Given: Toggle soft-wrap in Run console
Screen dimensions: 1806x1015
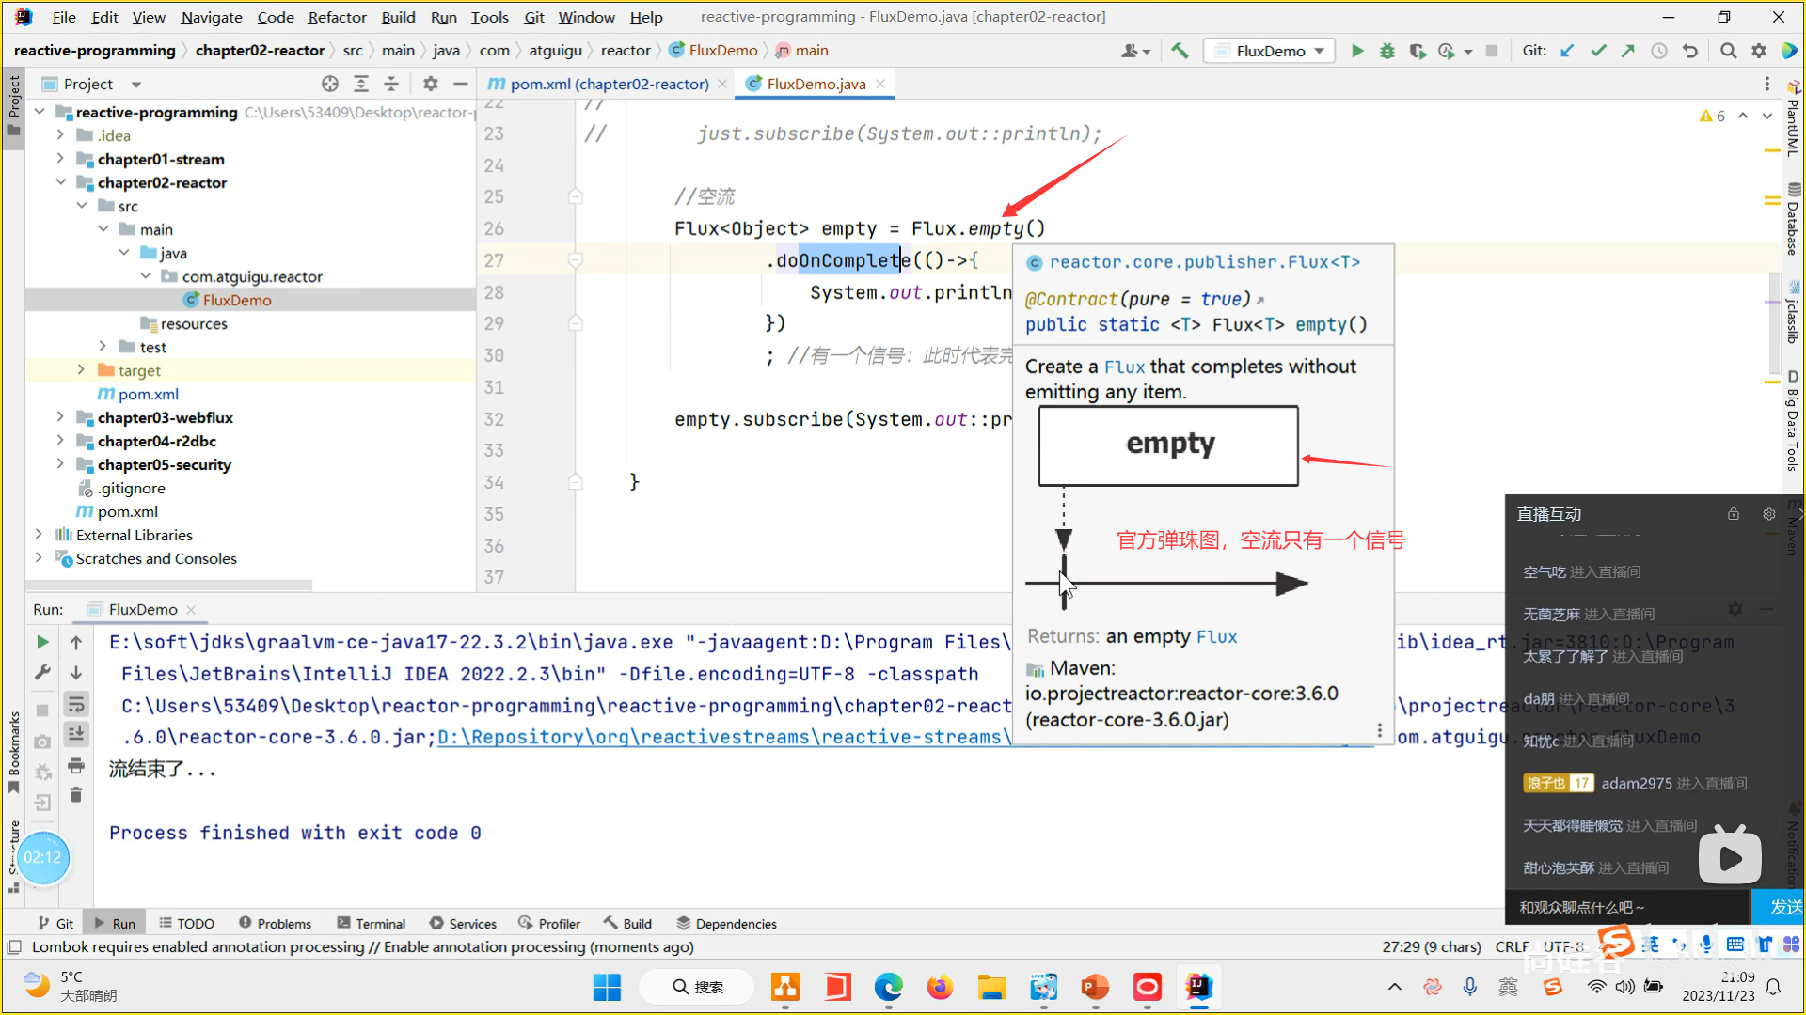Looking at the screenshot, I should click(x=76, y=704).
